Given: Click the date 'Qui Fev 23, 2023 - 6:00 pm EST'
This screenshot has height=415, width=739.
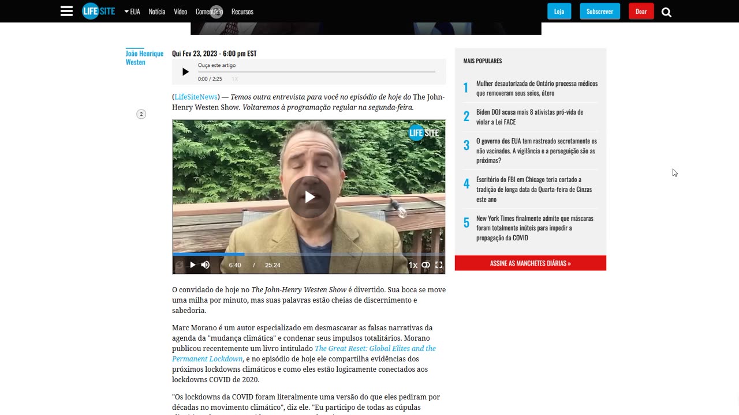Looking at the screenshot, I should [214, 54].
